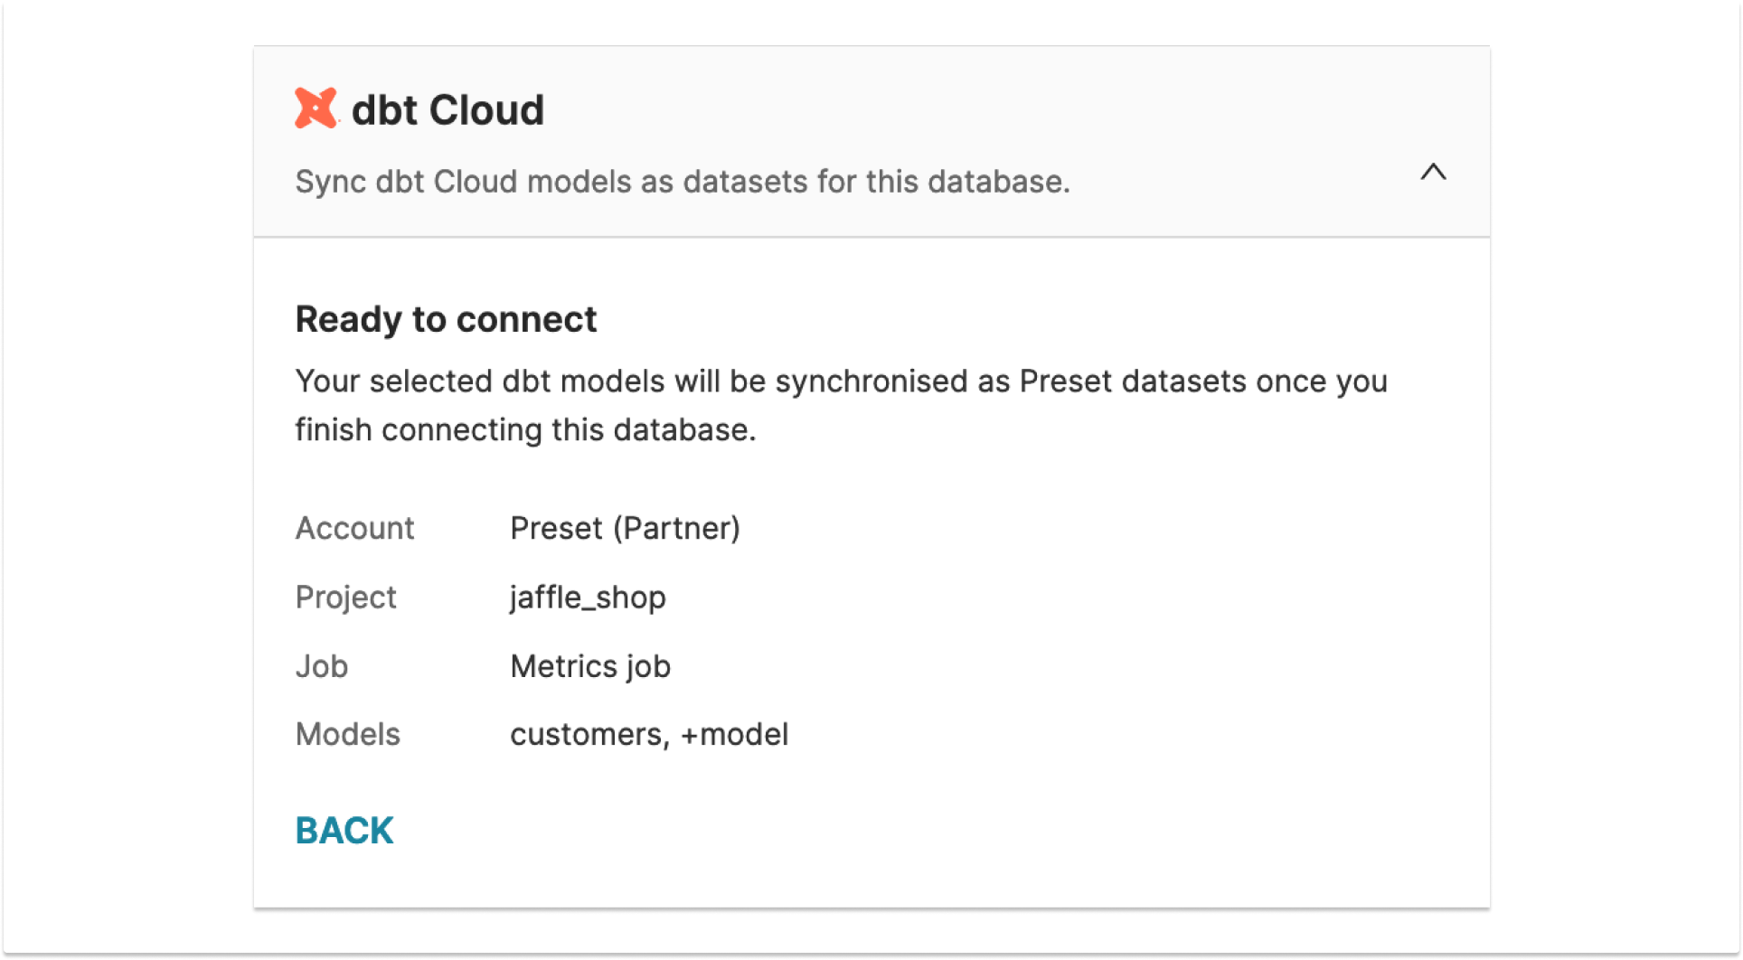Click the Preset (Partner) account value

click(x=625, y=528)
